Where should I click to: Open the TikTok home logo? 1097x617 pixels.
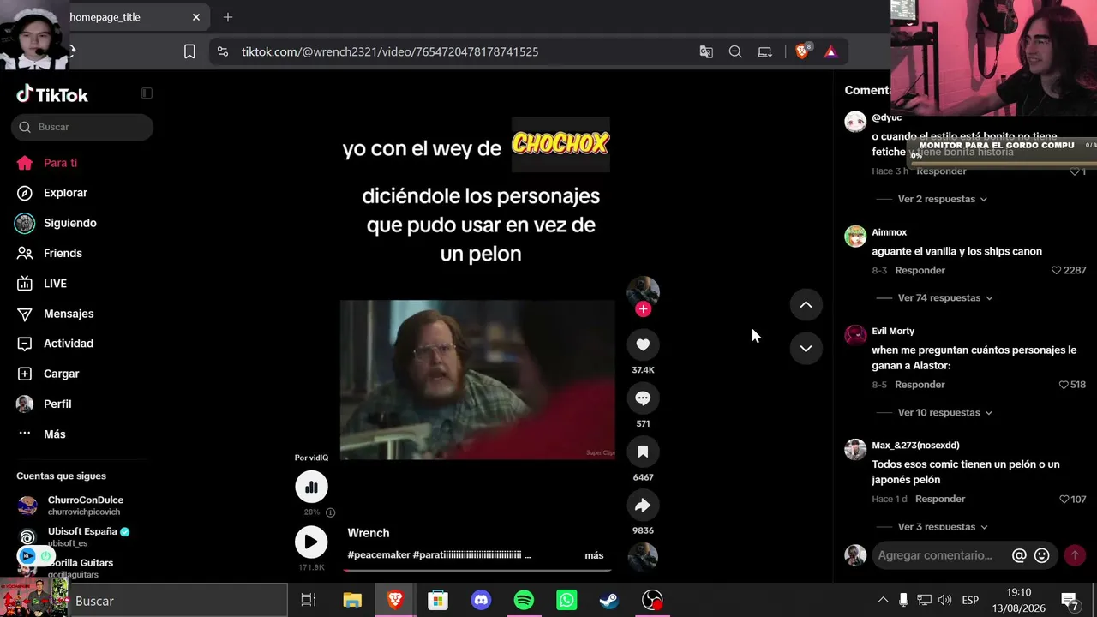(52, 94)
